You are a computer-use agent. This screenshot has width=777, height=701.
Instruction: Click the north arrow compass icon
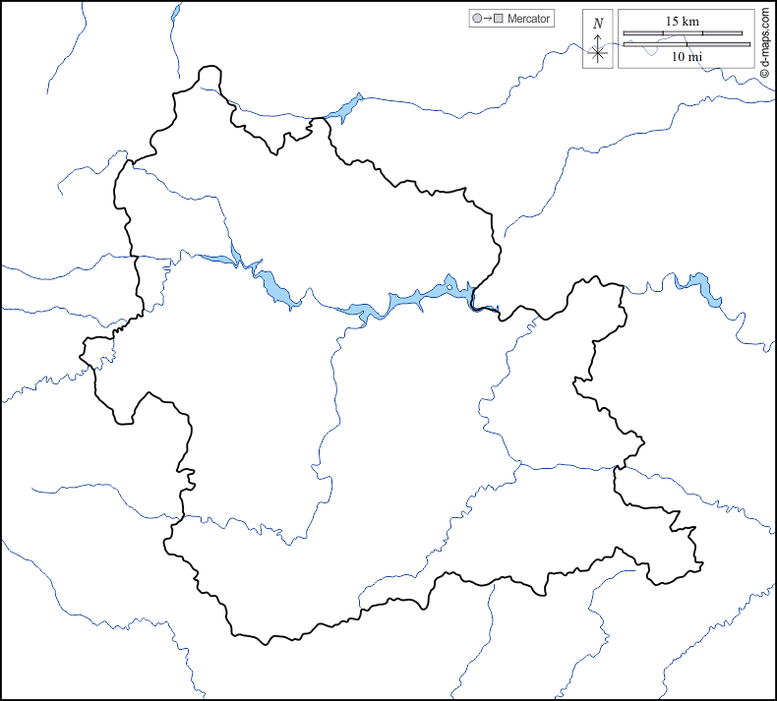[598, 39]
